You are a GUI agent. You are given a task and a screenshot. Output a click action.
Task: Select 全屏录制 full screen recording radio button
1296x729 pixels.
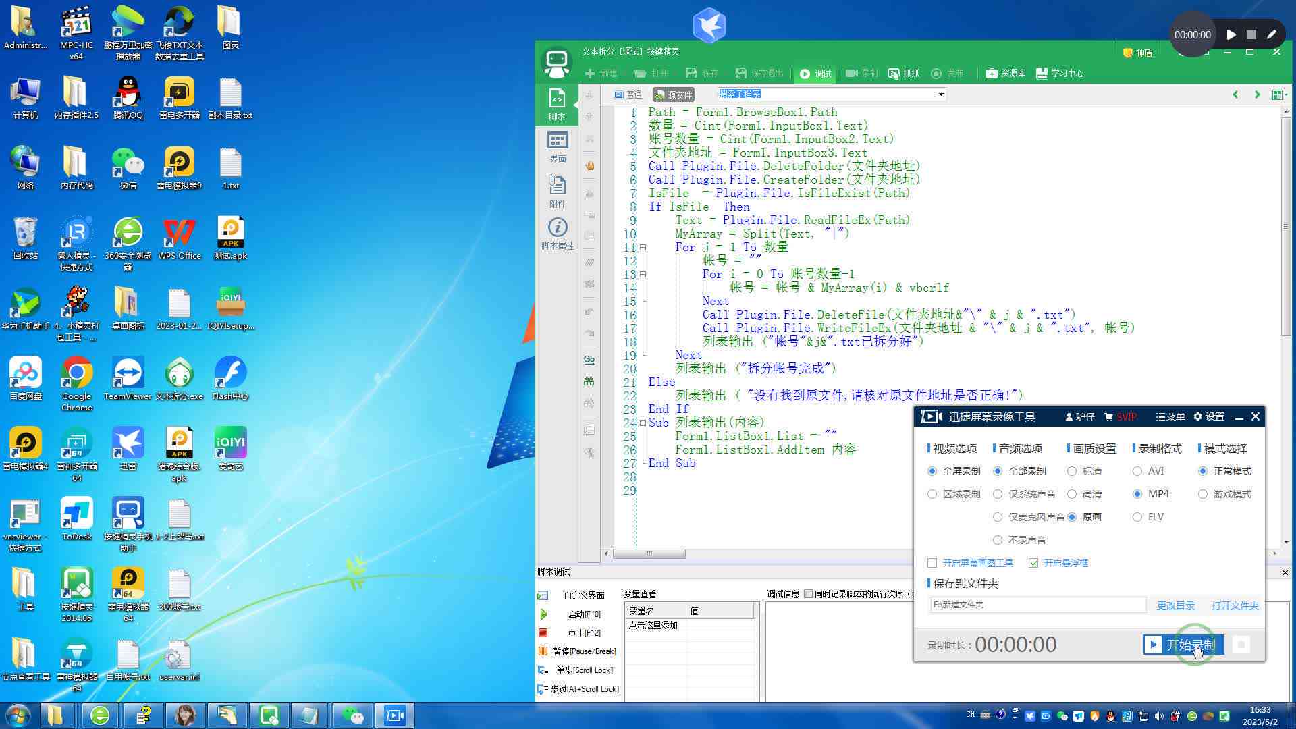click(x=933, y=471)
